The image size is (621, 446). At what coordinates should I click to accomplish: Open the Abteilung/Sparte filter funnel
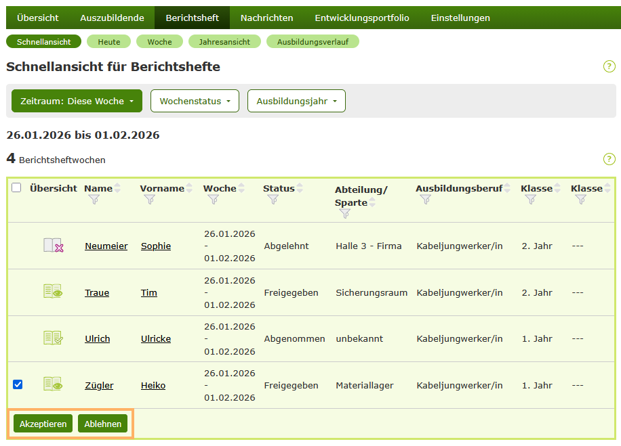(344, 213)
